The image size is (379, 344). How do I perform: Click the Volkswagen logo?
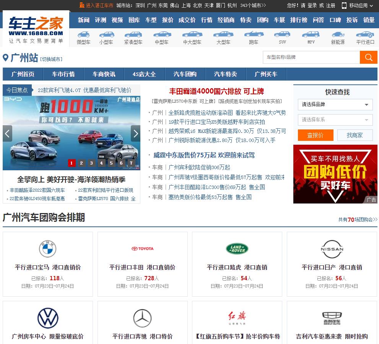pyautogui.click(x=48, y=318)
